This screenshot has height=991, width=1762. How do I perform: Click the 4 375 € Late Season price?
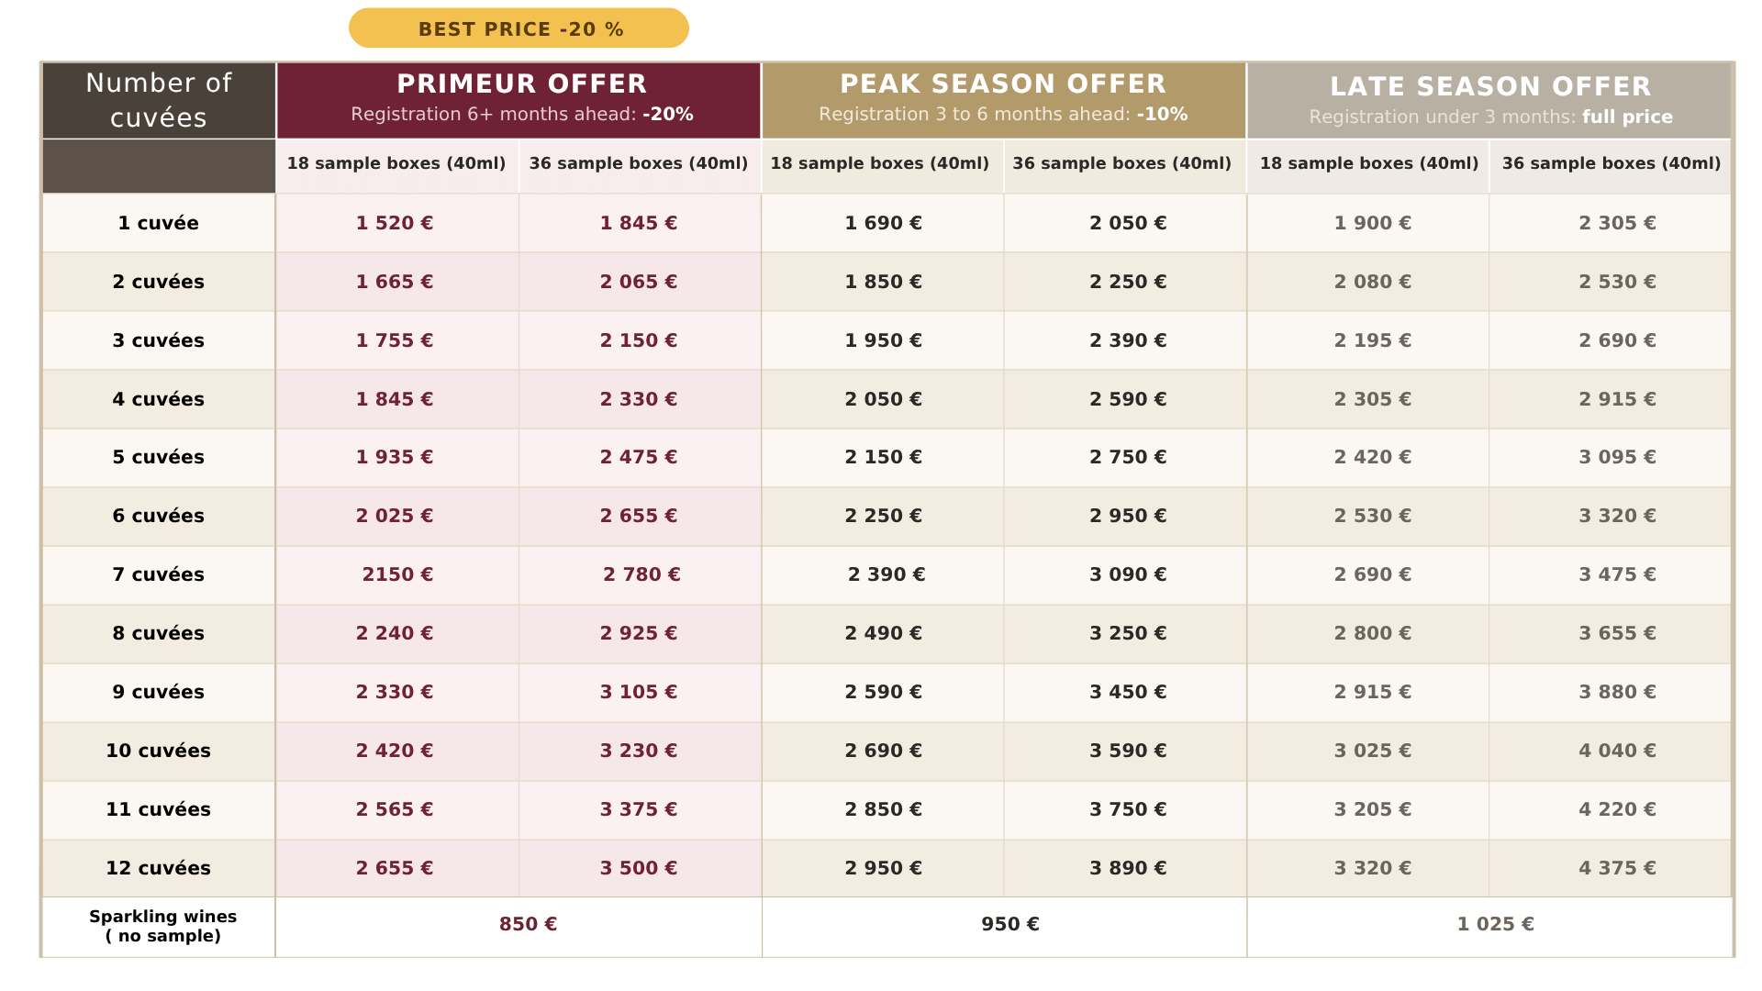coord(1617,868)
